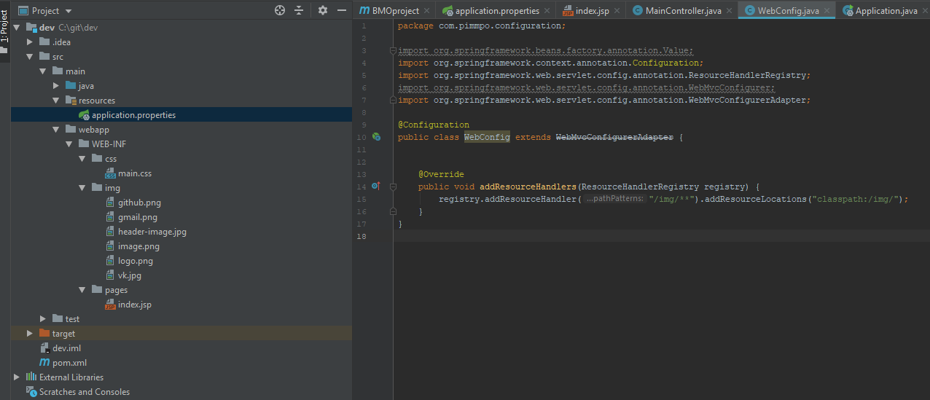Click the JSP icon beside index.jsp in tree

(110, 305)
